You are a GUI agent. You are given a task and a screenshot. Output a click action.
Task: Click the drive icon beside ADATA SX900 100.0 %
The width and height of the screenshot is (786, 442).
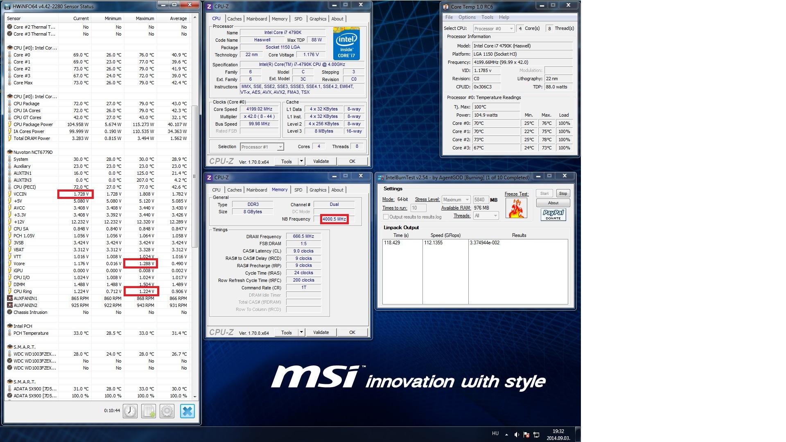(x=10, y=396)
